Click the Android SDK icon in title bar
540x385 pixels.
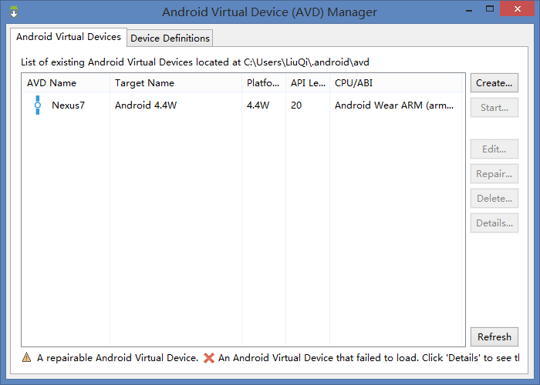pyautogui.click(x=14, y=12)
